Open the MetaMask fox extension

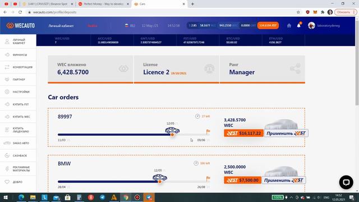pyautogui.click(x=315, y=12)
